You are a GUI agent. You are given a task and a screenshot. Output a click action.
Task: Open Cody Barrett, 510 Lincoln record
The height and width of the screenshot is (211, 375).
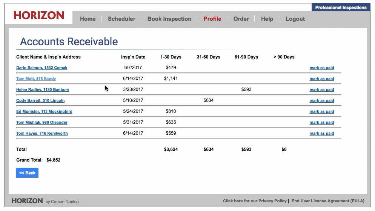[x=40, y=101]
